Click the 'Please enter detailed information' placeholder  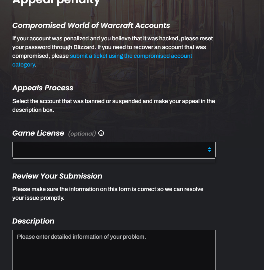click(82, 237)
